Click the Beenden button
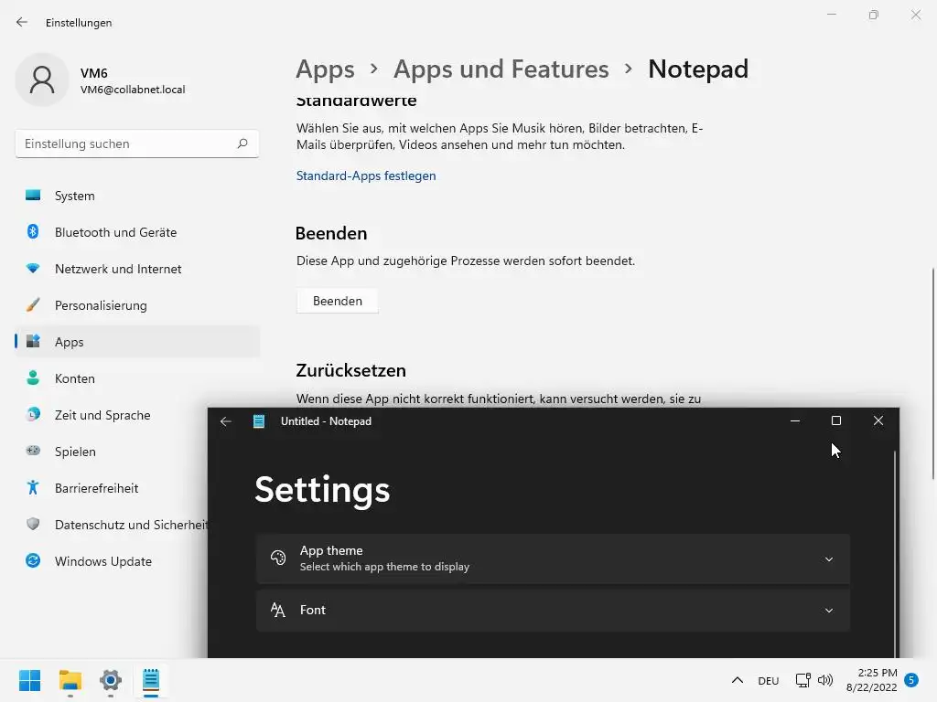 pyautogui.click(x=337, y=301)
